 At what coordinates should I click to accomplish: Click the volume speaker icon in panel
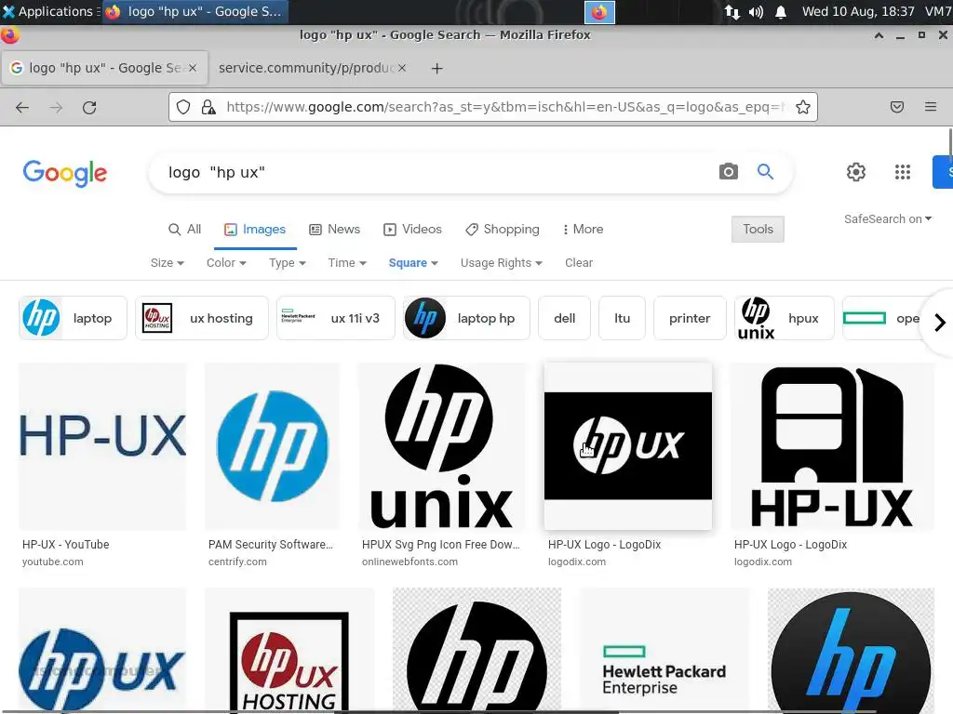(756, 12)
